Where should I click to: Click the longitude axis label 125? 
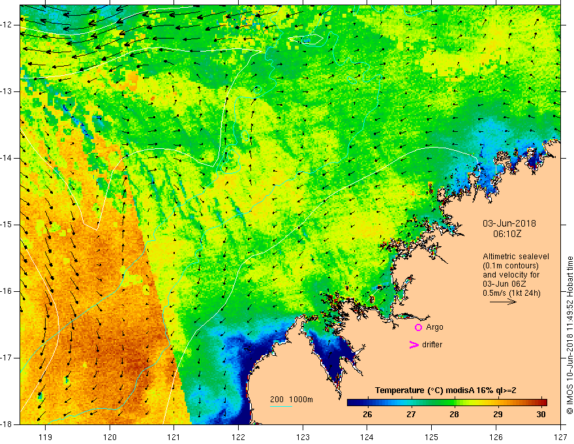pos(432,437)
